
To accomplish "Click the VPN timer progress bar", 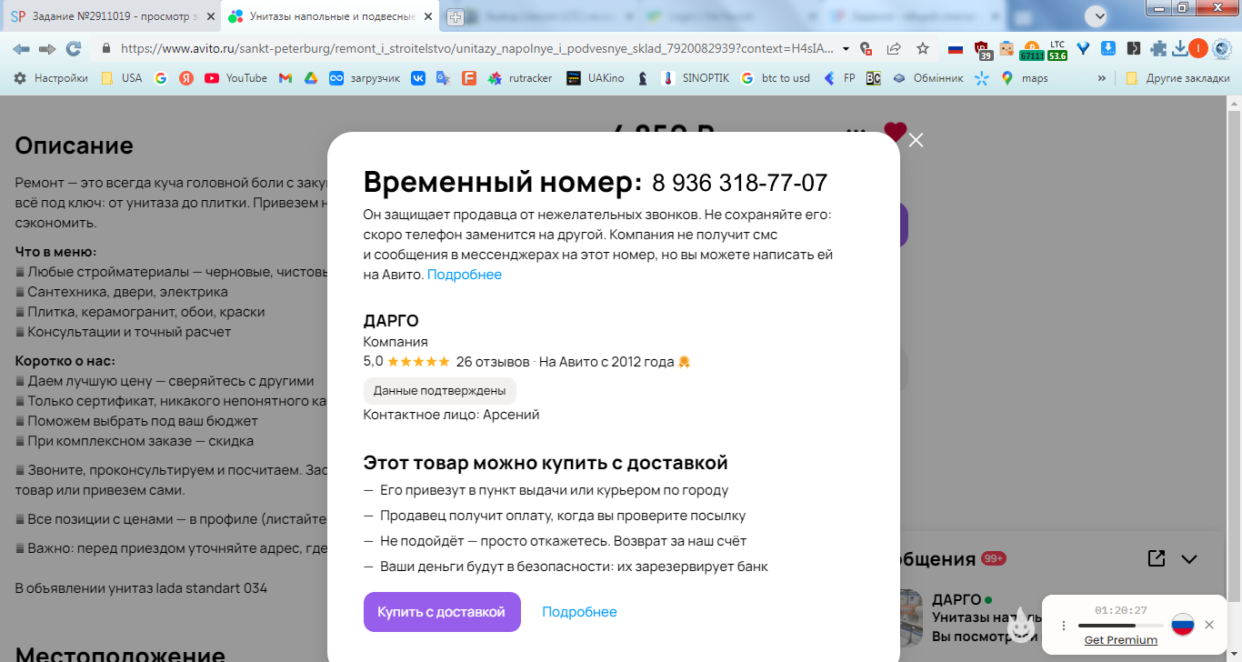I will [x=1120, y=626].
